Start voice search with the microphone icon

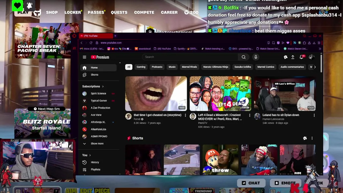coord(256,57)
